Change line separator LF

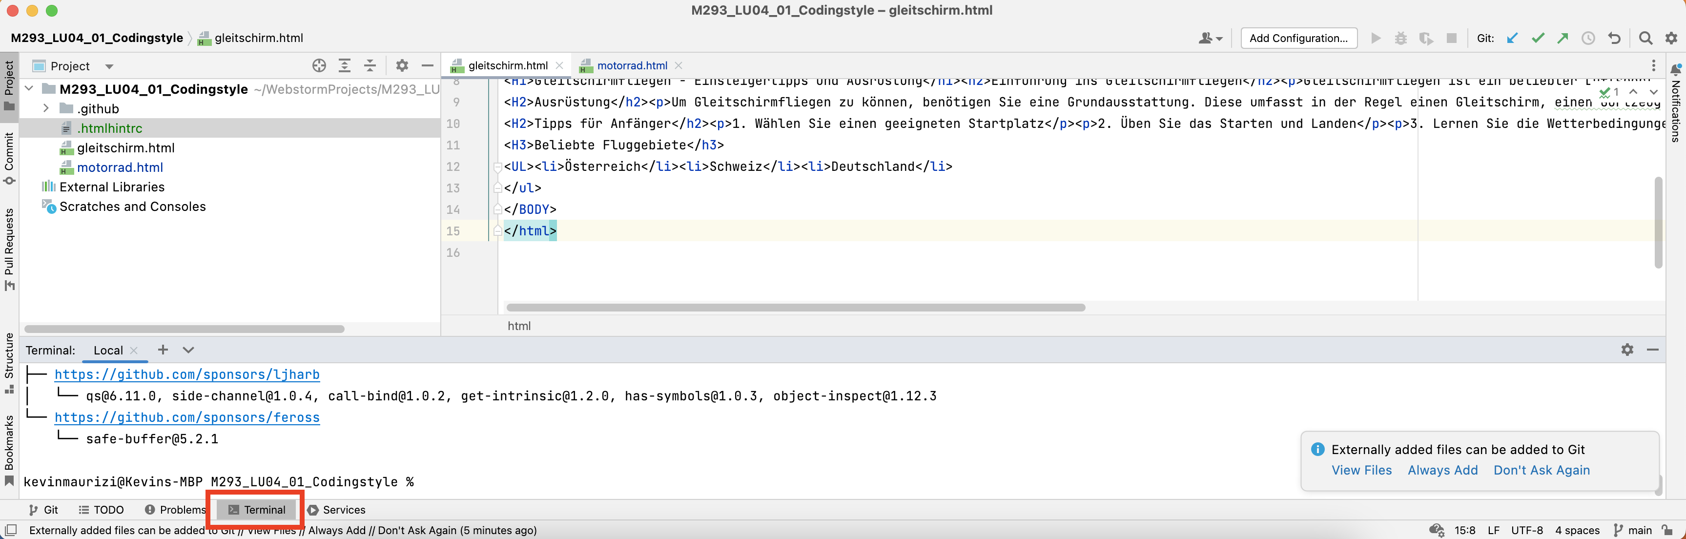1494,530
